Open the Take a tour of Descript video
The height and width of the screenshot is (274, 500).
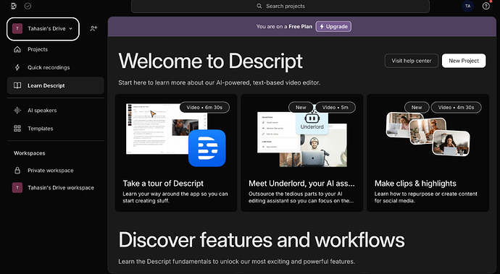coord(176,153)
